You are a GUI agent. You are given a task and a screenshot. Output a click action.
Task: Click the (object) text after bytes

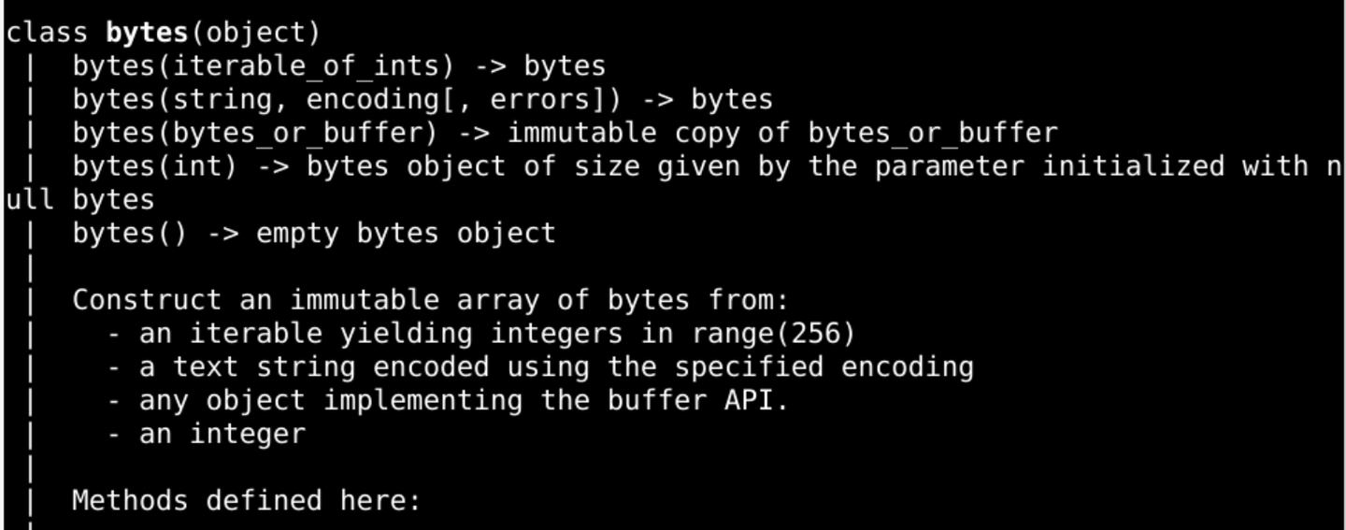point(255,34)
